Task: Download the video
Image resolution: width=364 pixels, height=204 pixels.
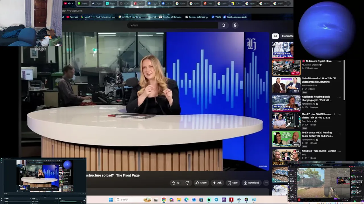Action: [x=251, y=183]
